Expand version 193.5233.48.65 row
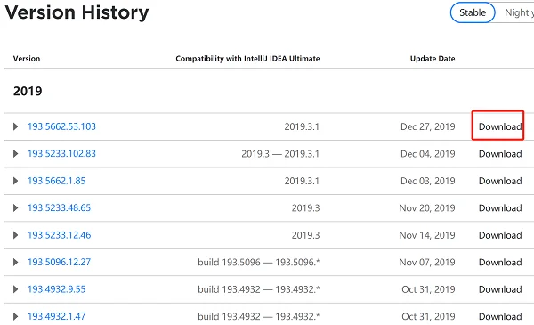The width and height of the screenshot is (534, 325). pyautogui.click(x=15, y=207)
